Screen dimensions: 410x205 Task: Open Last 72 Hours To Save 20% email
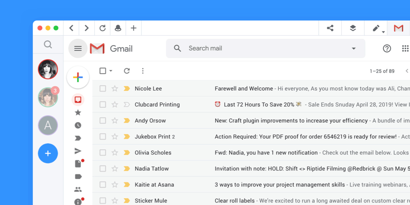(x=259, y=105)
